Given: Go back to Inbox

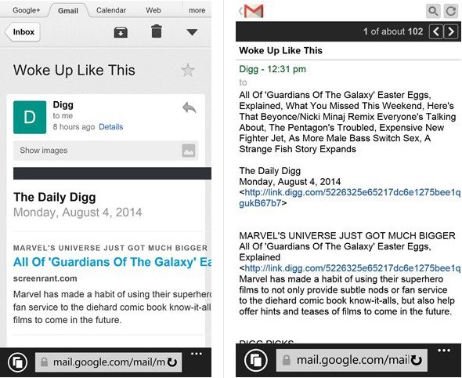Looking at the screenshot, I should [x=23, y=32].
